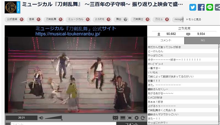Select comment 蜻蛉さんせくしー
This screenshot has width=220, height=125.
tap(183, 89)
